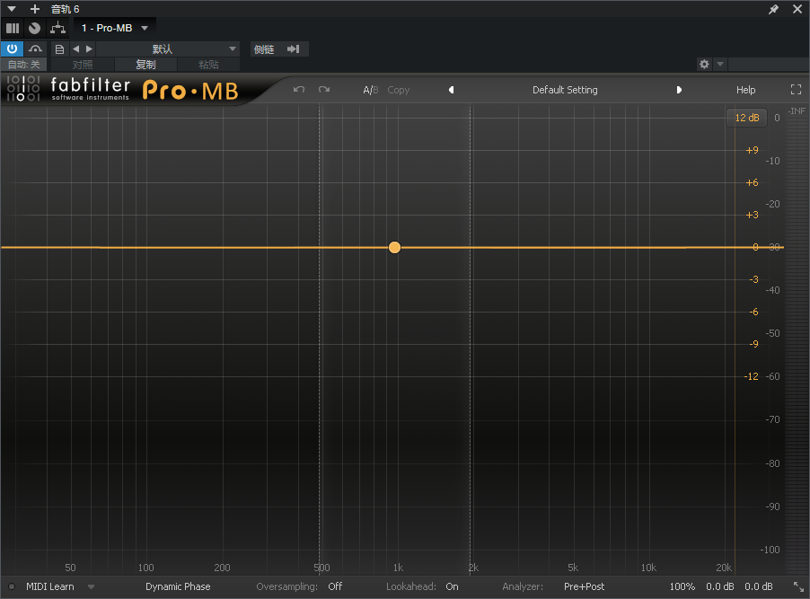
Task: Select next preset via right triangle
Action: tap(679, 90)
